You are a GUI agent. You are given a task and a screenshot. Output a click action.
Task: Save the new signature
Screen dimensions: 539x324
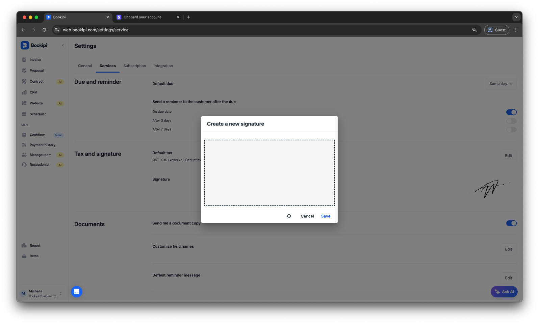point(326,216)
